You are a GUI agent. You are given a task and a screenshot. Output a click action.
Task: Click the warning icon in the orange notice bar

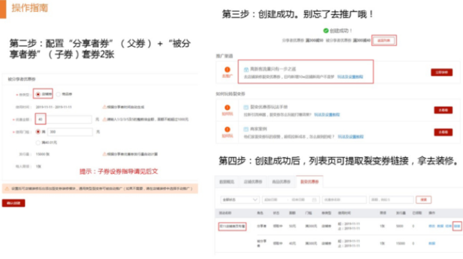coord(7,188)
